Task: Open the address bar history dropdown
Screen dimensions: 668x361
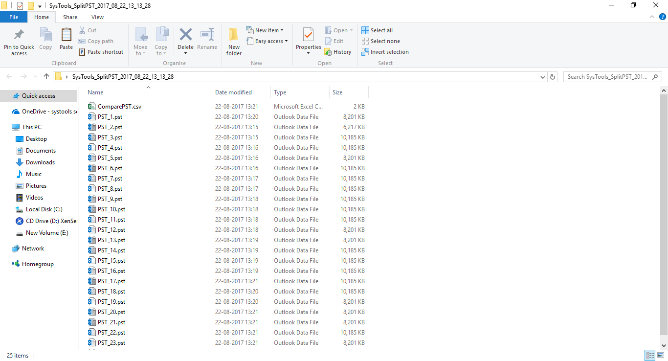Action: point(542,76)
